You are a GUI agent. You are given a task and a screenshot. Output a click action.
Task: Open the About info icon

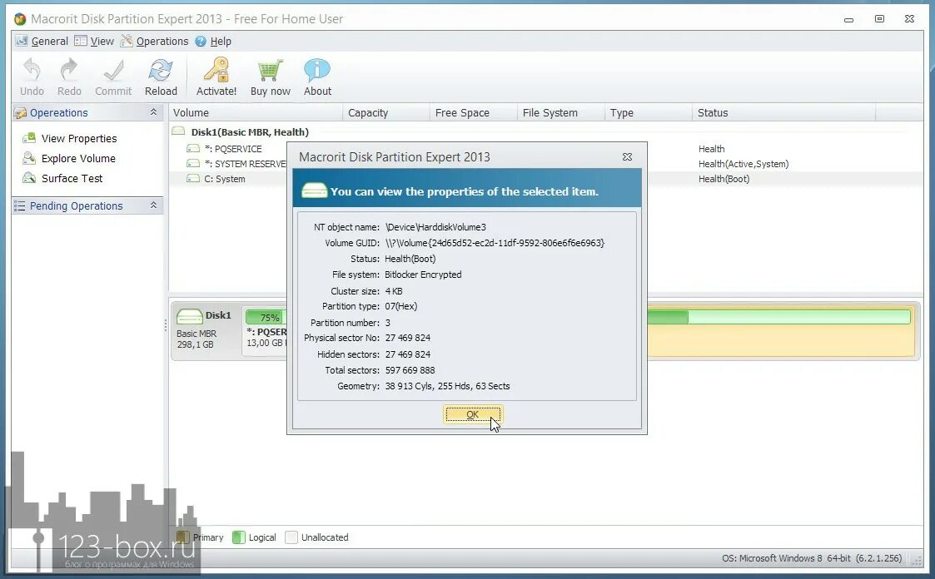click(x=317, y=70)
